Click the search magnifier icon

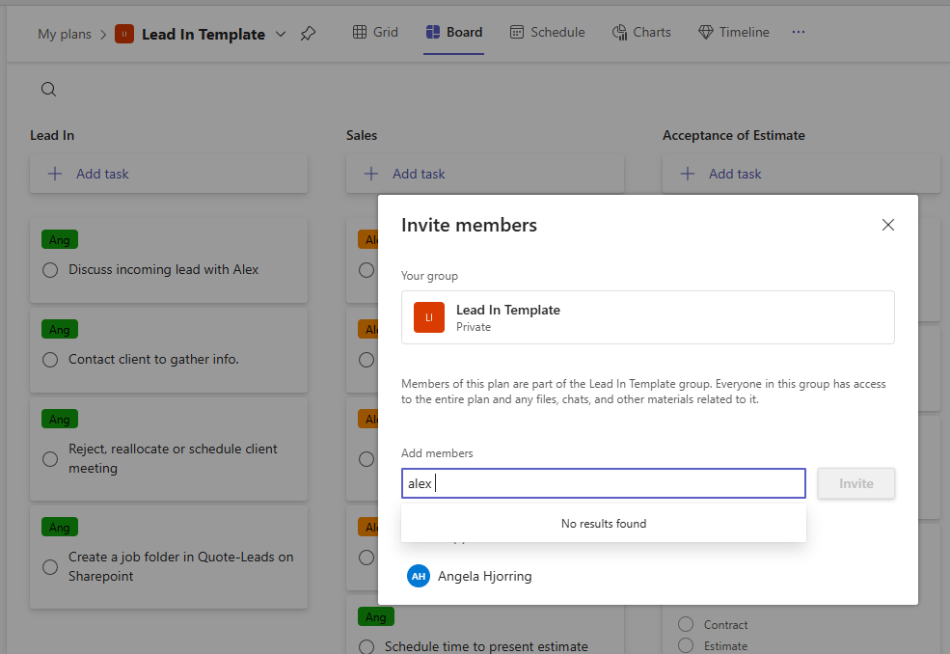click(48, 90)
